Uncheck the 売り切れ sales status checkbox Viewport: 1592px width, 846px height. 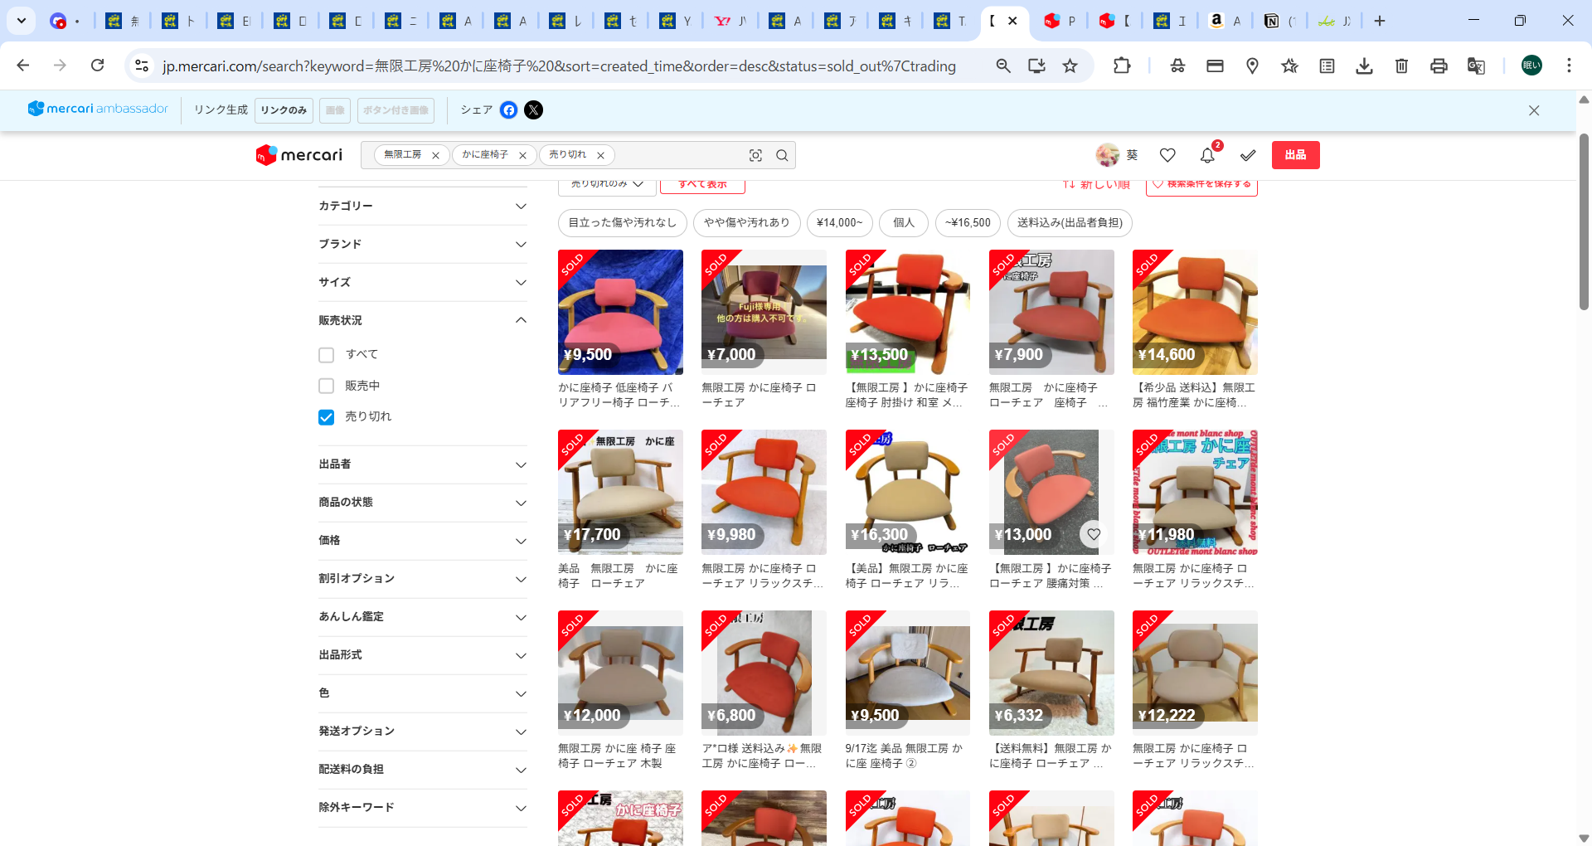pyautogui.click(x=327, y=417)
